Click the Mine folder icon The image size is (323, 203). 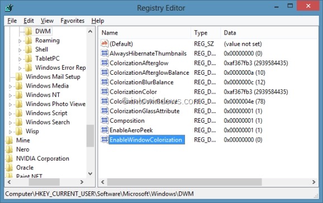point(9,141)
